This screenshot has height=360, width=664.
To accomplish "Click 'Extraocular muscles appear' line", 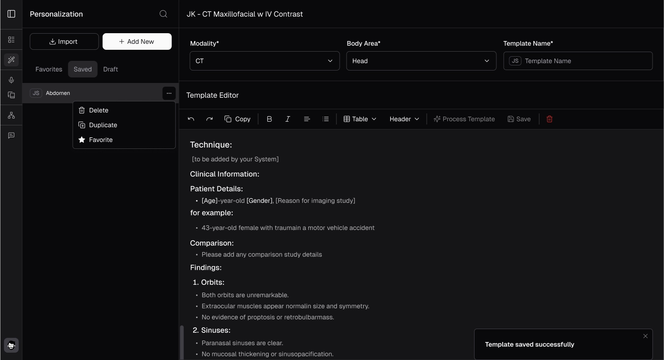I will [285, 306].
